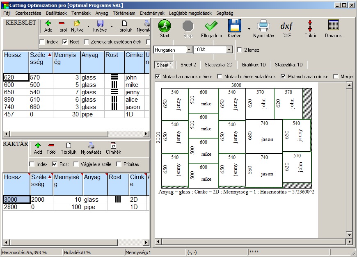The width and height of the screenshot is (357, 257).
Task: Click the Nyomtatás printer icon in results toolbar
Action: pyautogui.click(x=263, y=26)
